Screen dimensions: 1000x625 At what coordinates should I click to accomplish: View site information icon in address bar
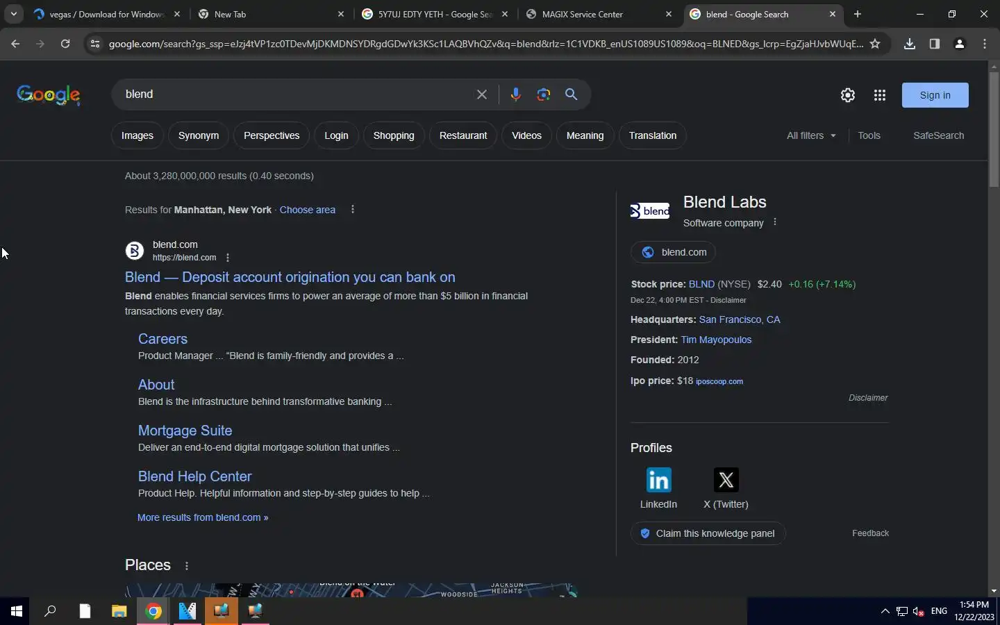(95, 44)
